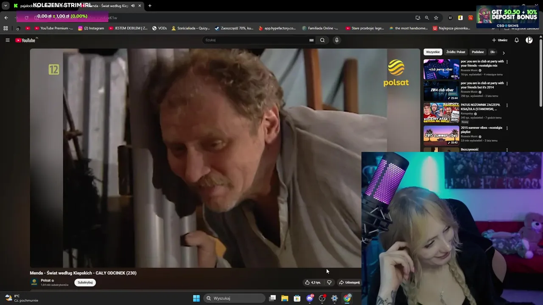This screenshot has height=305, width=543.
Task: Open the app.hypefactory.co bookmark
Action: 277,28
